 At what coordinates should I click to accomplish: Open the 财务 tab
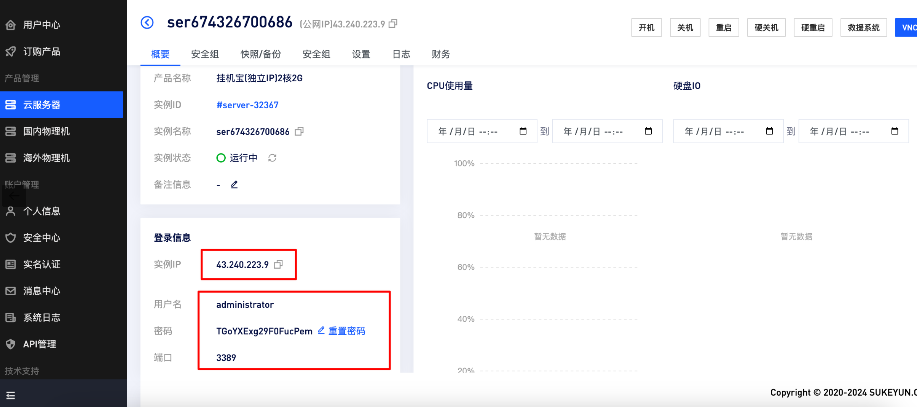pos(441,54)
